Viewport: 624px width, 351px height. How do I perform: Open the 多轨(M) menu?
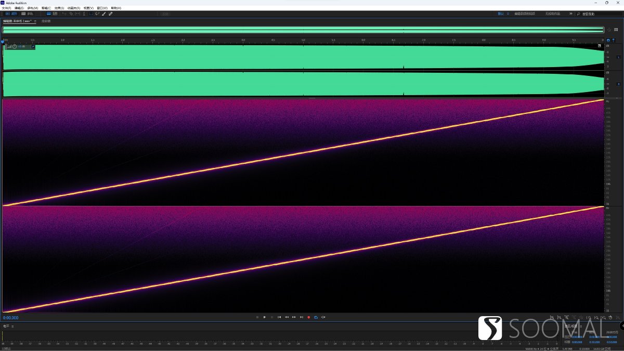33,8
